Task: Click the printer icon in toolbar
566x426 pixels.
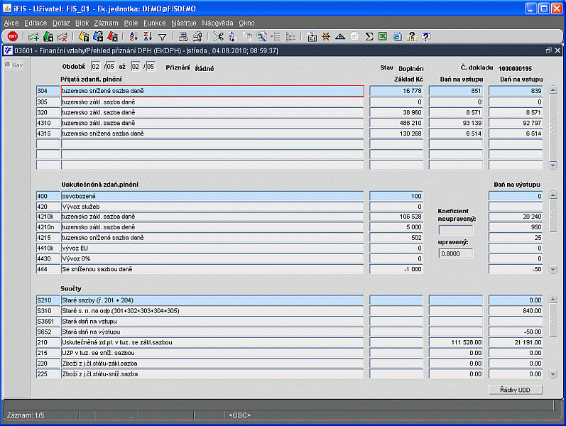Action: coord(183,36)
